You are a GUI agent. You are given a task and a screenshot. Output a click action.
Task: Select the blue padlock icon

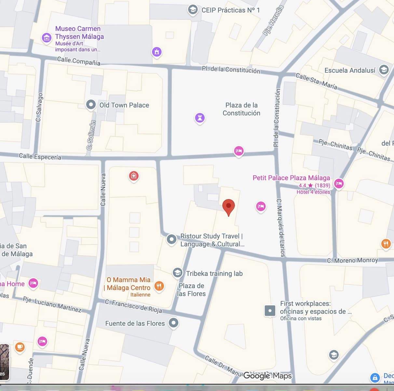tap(375, 378)
